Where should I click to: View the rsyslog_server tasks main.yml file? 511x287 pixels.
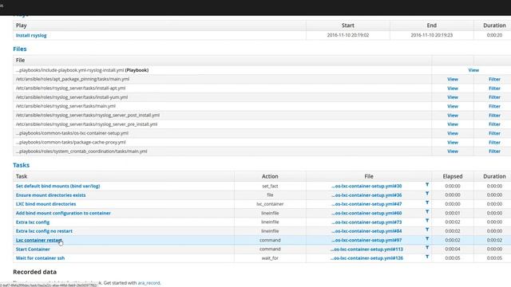coord(453,106)
